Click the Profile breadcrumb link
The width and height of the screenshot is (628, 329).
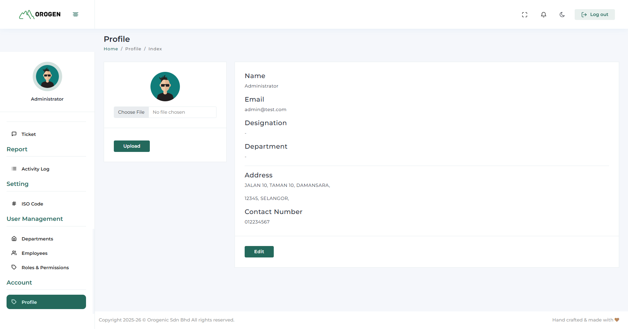click(133, 49)
